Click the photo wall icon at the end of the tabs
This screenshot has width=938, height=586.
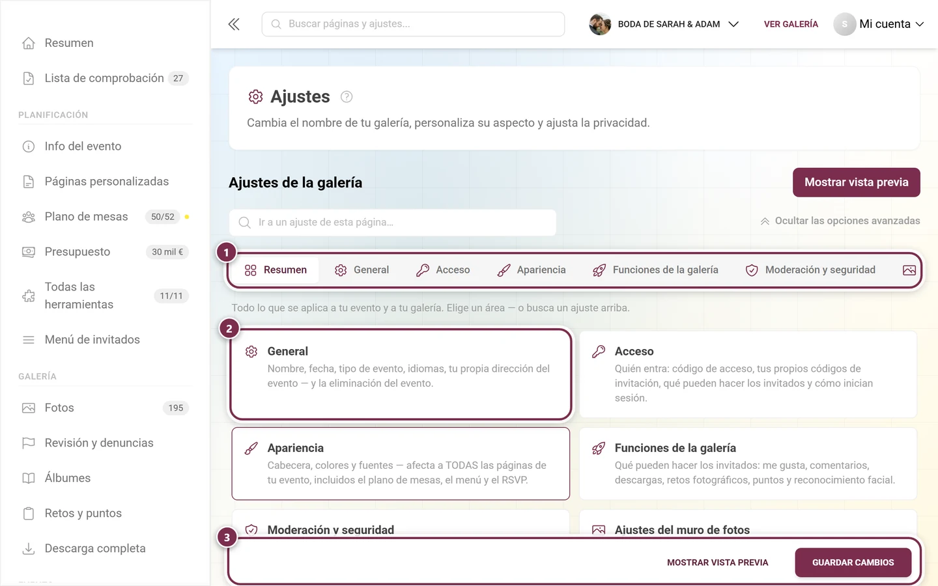(909, 270)
